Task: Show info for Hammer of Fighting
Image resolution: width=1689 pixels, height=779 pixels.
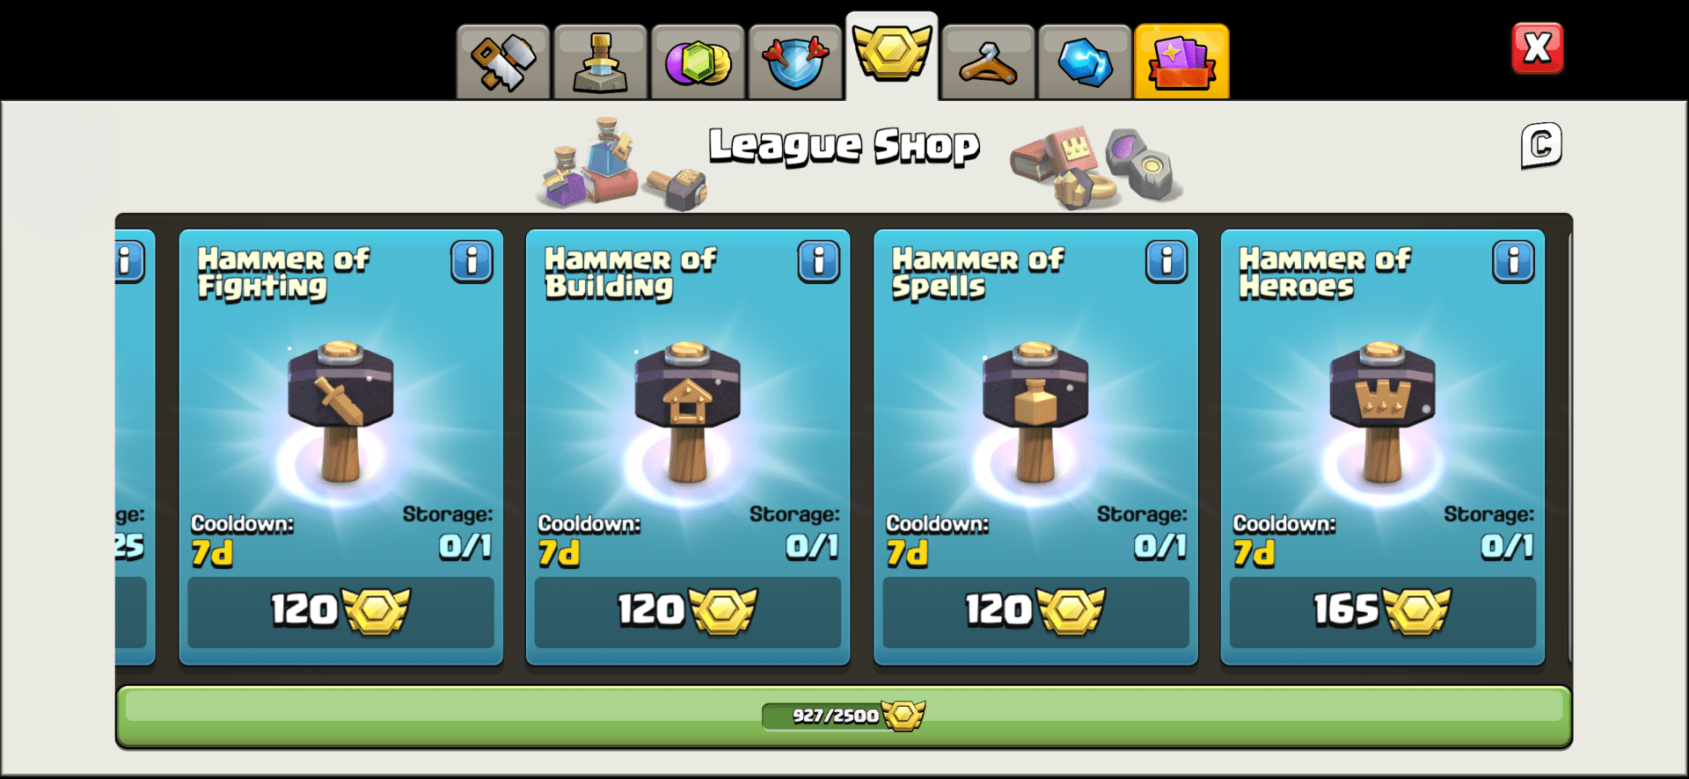Action: 472,261
